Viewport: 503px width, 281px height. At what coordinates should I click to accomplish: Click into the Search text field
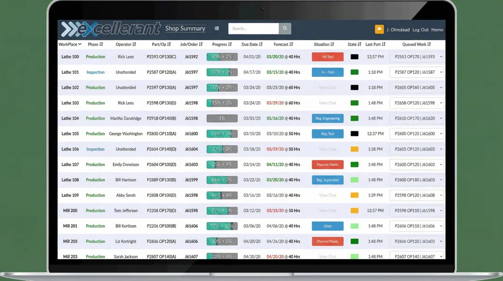pyautogui.click(x=253, y=28)
